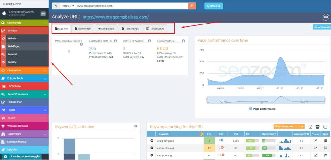Image resolution: width=331 pixels, height=160 pixels.
Task: Open the Text Analysis tab
Action: point(130,29)
